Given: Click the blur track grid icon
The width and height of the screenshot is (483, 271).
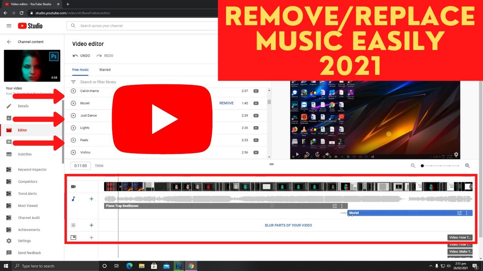Looking at the screenshot, I should (x=73, y=225).
